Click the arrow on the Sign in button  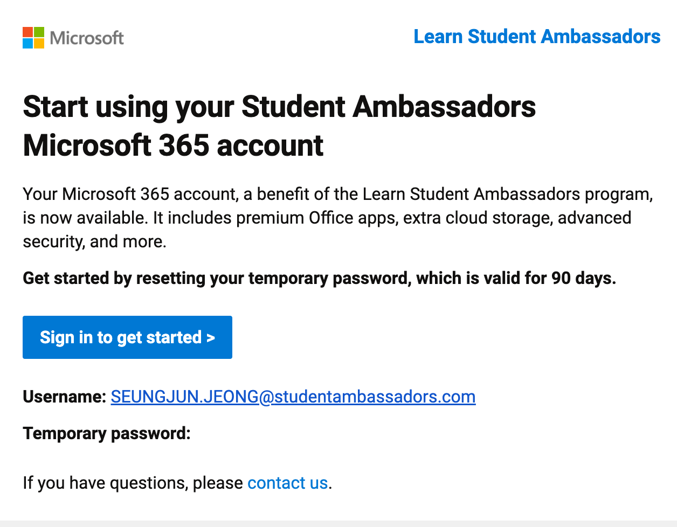pos(211,338)
